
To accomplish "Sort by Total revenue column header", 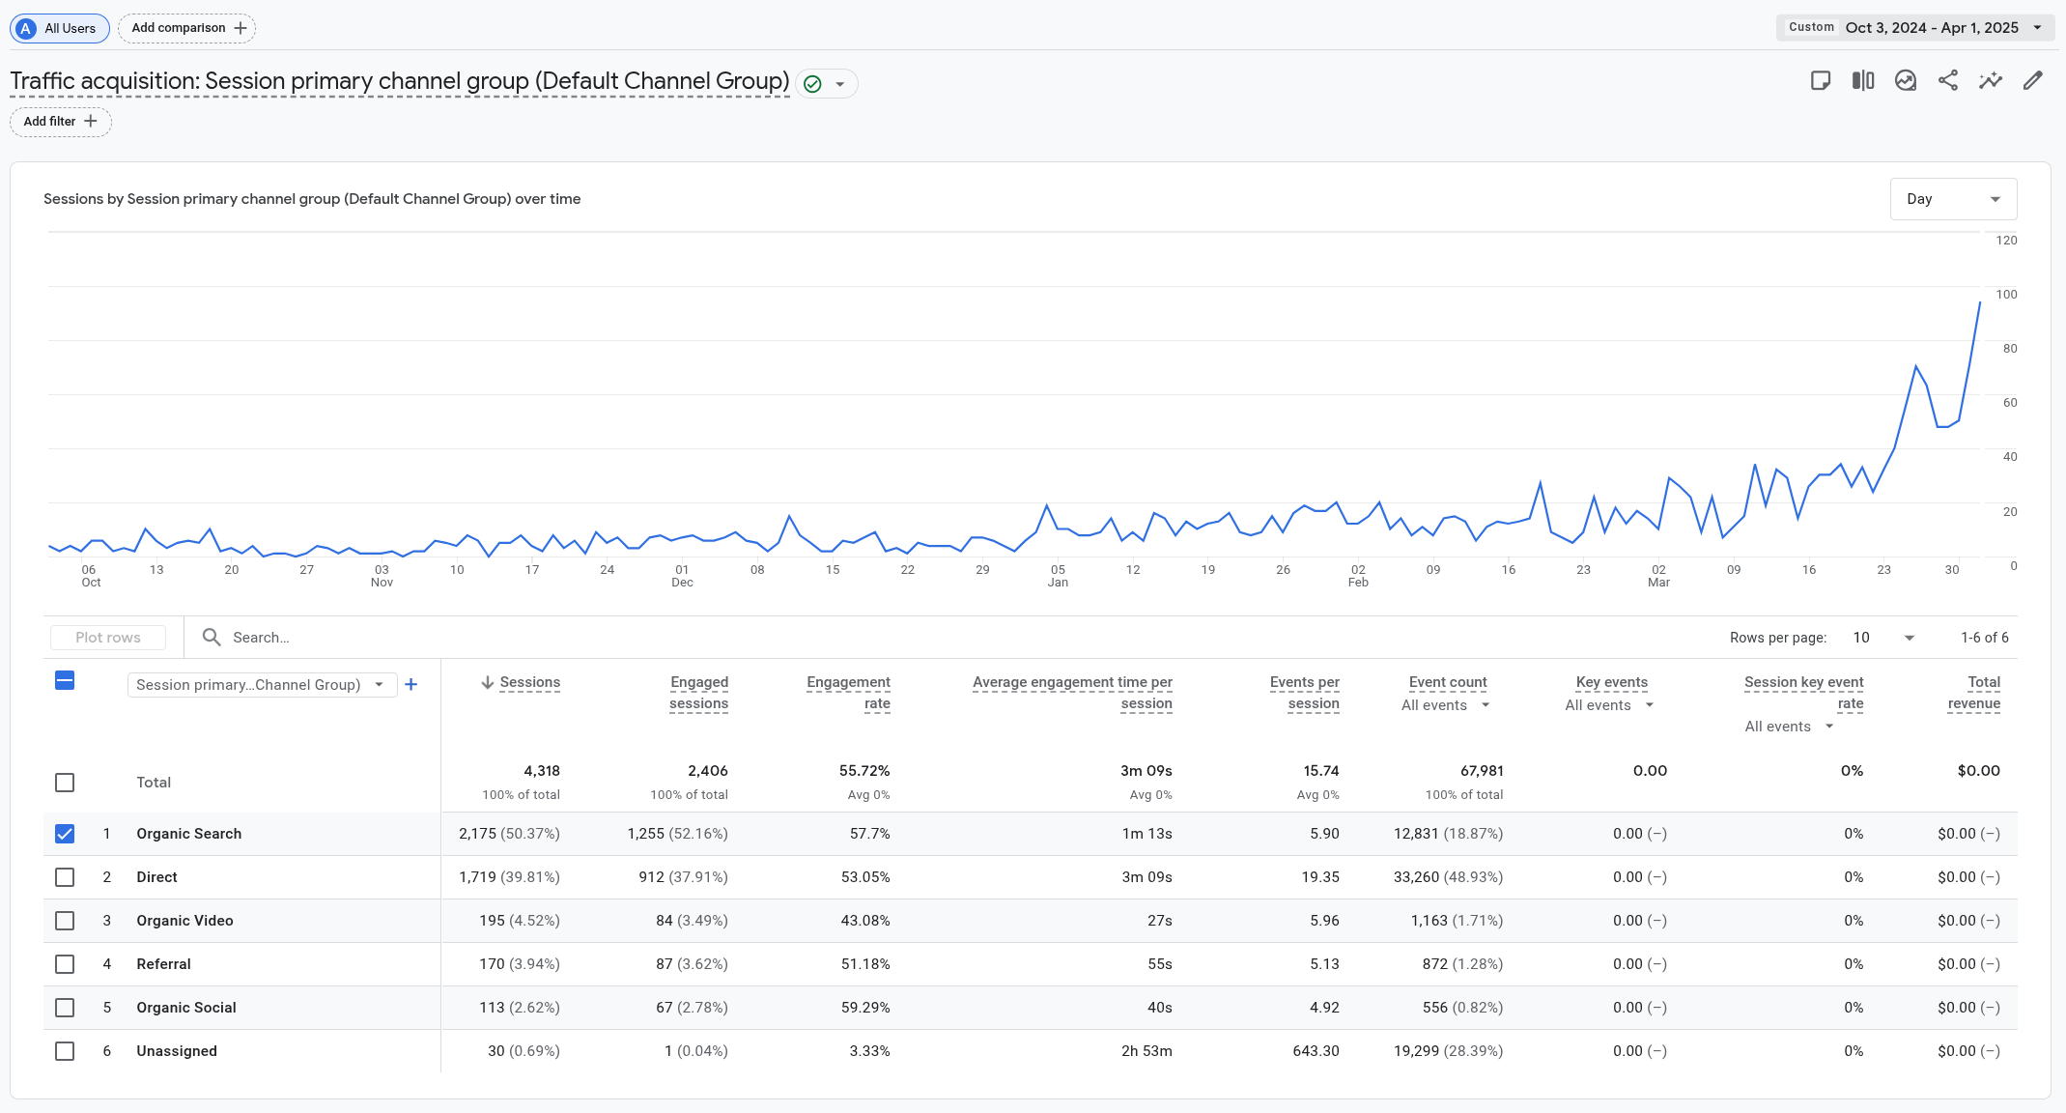I will pyautogui.click(x=1974, y=693).
